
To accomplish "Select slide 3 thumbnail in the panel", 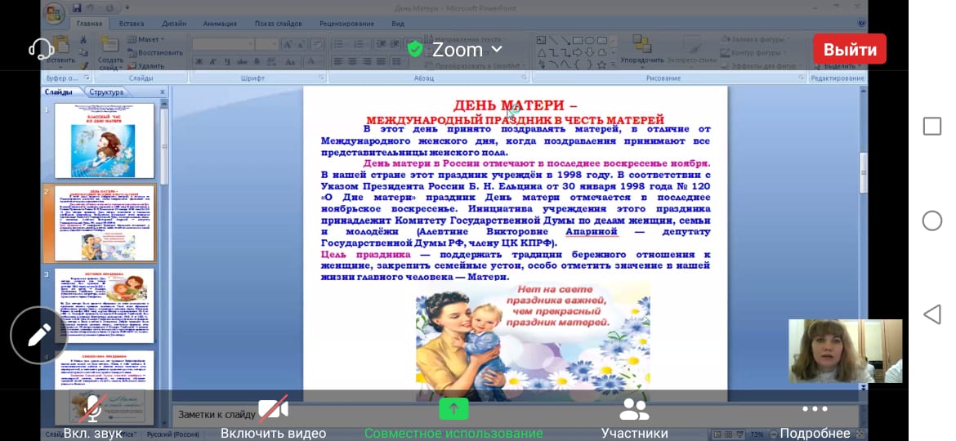I will click(104, 305).
